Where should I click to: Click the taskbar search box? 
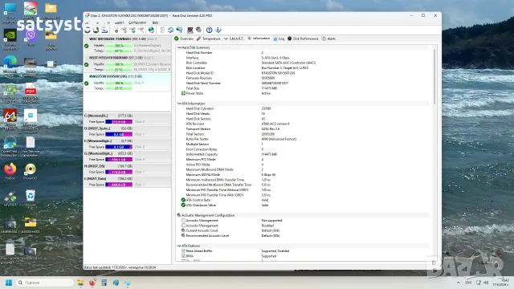coord(44,283)
